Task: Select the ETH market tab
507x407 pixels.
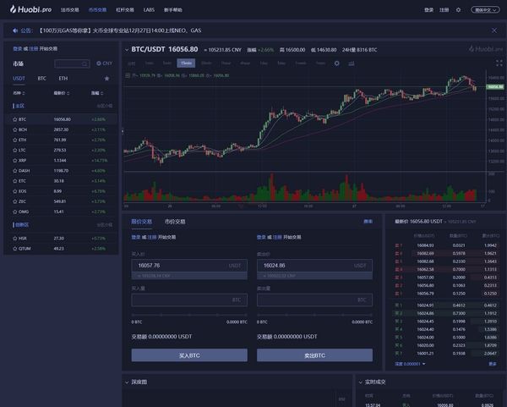Action: pos(63,79)
